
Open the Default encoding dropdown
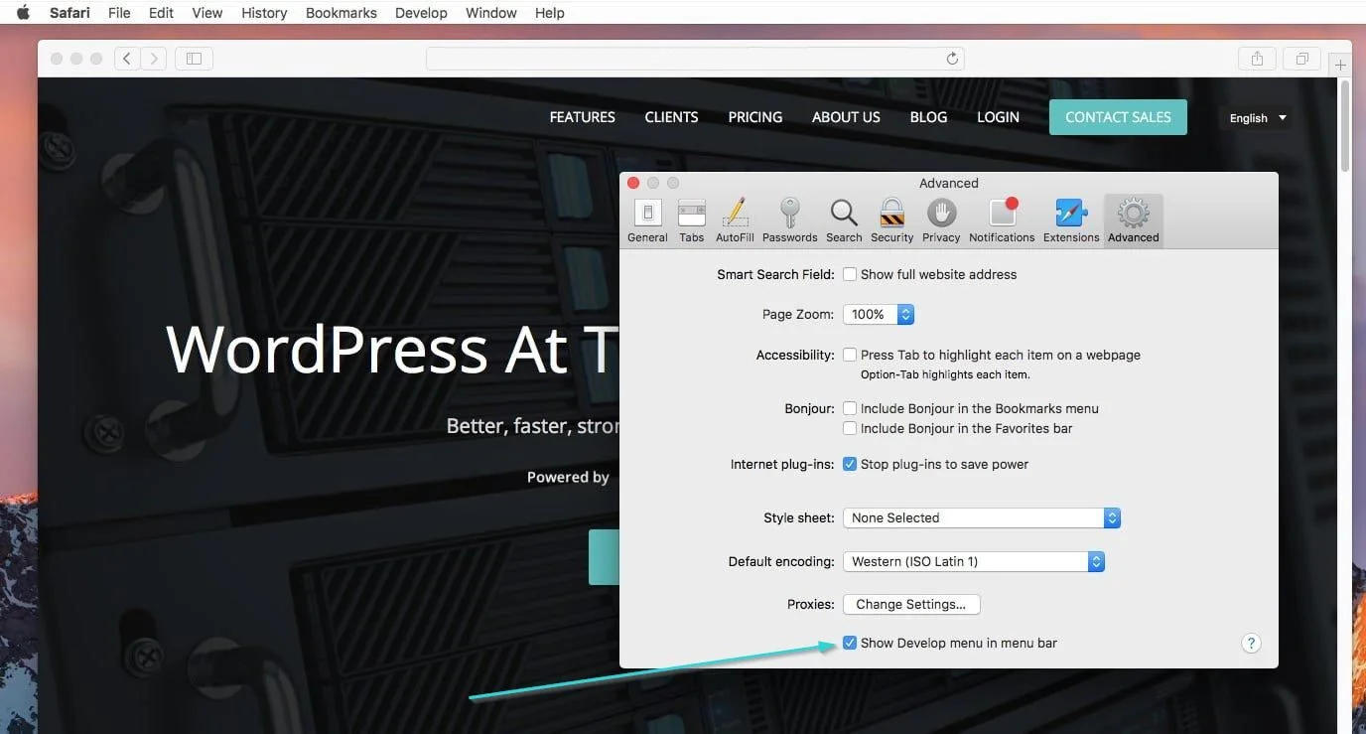974,561
